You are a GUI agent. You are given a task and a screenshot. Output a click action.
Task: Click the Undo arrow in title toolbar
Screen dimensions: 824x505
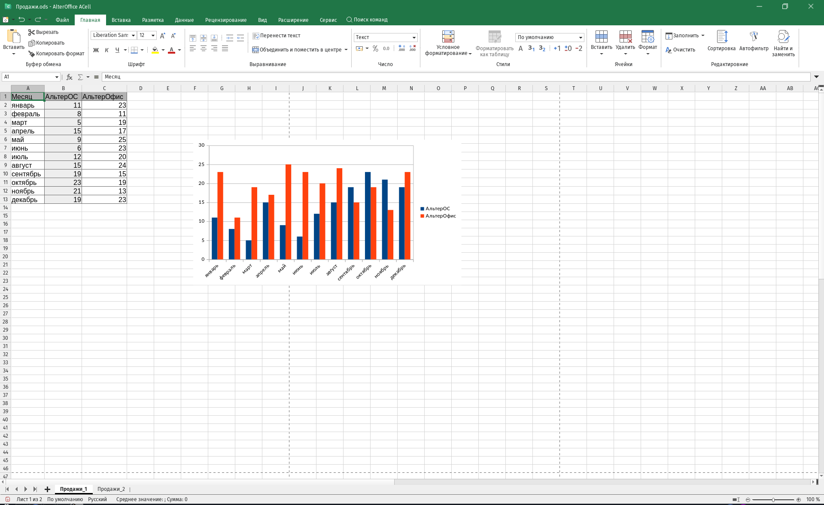tap(21, 19)
